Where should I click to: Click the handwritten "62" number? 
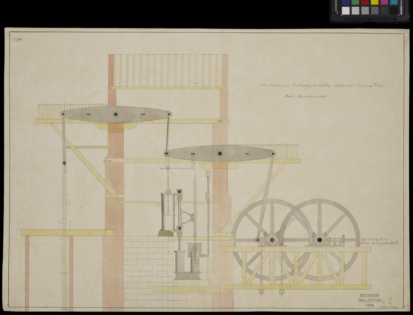387,301
